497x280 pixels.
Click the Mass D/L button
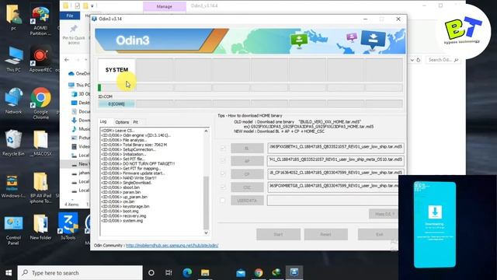384,214
